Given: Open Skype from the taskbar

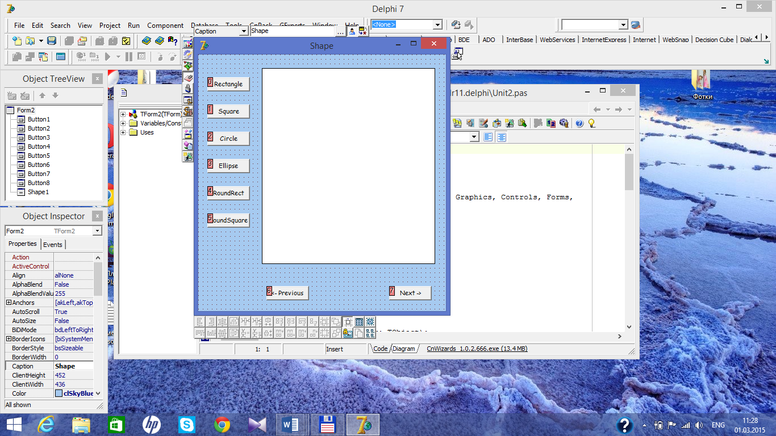Looking at the screenshot, I should [x=186, y=425].
